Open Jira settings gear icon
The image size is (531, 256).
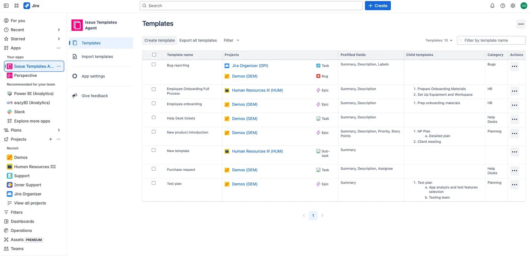coord(513,6)
